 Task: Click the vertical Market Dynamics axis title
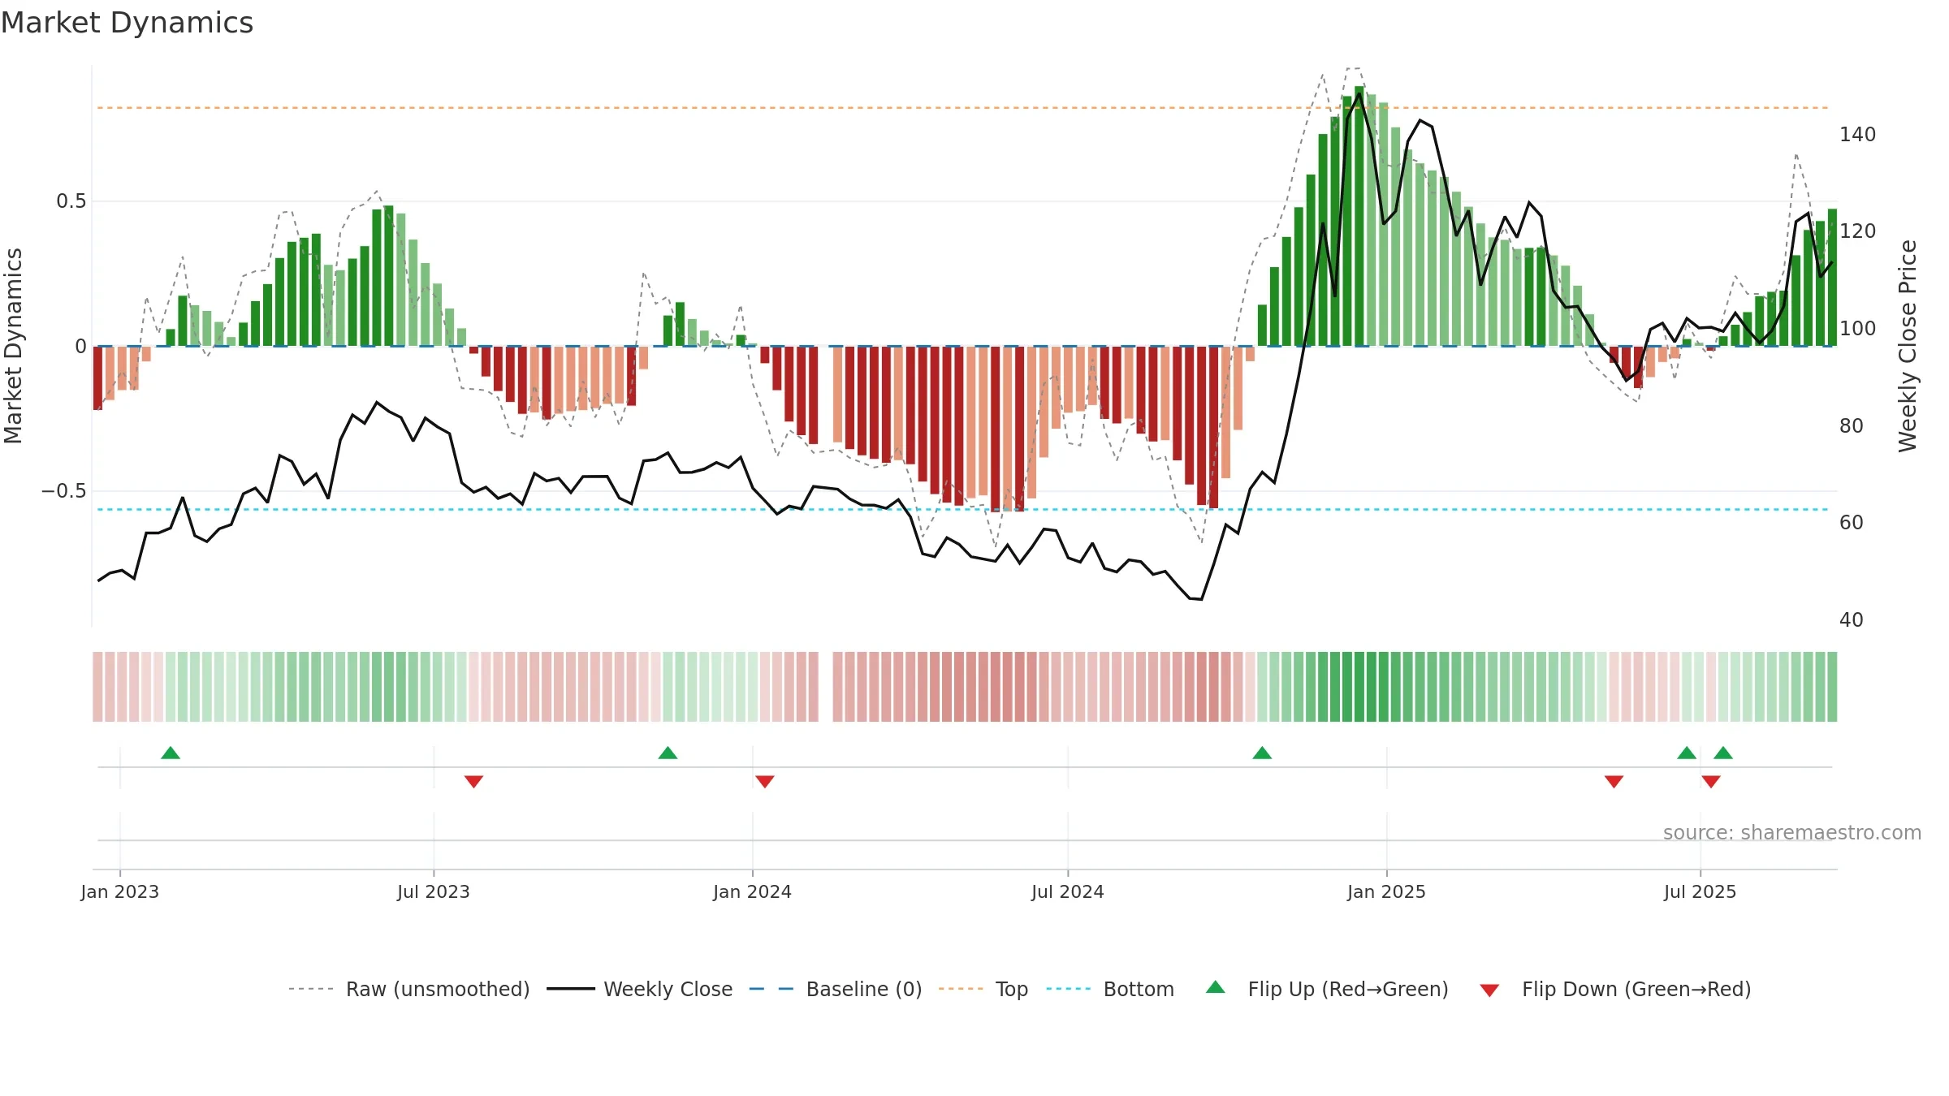click(13, 346)
